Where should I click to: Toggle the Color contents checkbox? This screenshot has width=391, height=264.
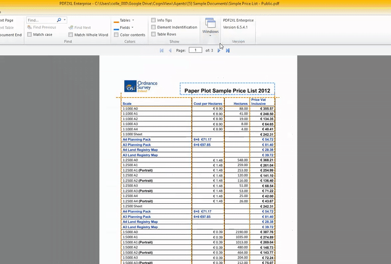pyautogui.click(x=116, y=35)
